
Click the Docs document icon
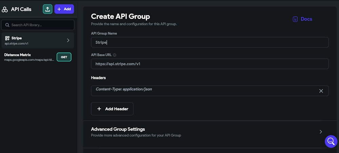pyautogui.click(x=295, y=19)
